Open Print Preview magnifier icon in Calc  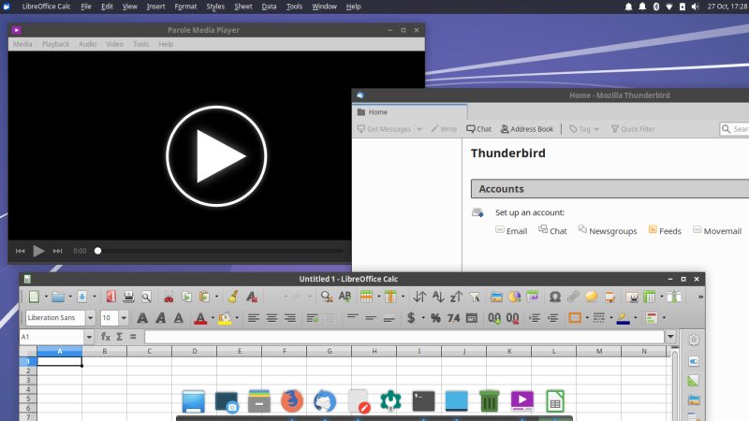point(146,297)
